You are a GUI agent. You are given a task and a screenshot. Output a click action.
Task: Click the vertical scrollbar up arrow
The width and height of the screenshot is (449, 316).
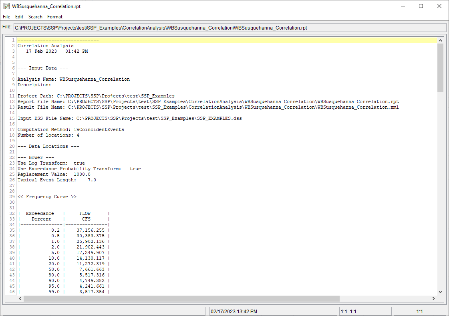pyautogui.click(x=441, y=41)
